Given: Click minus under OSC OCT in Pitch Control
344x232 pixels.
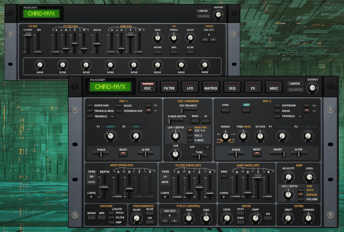Looking at the screenshot, I should point(165,221).
